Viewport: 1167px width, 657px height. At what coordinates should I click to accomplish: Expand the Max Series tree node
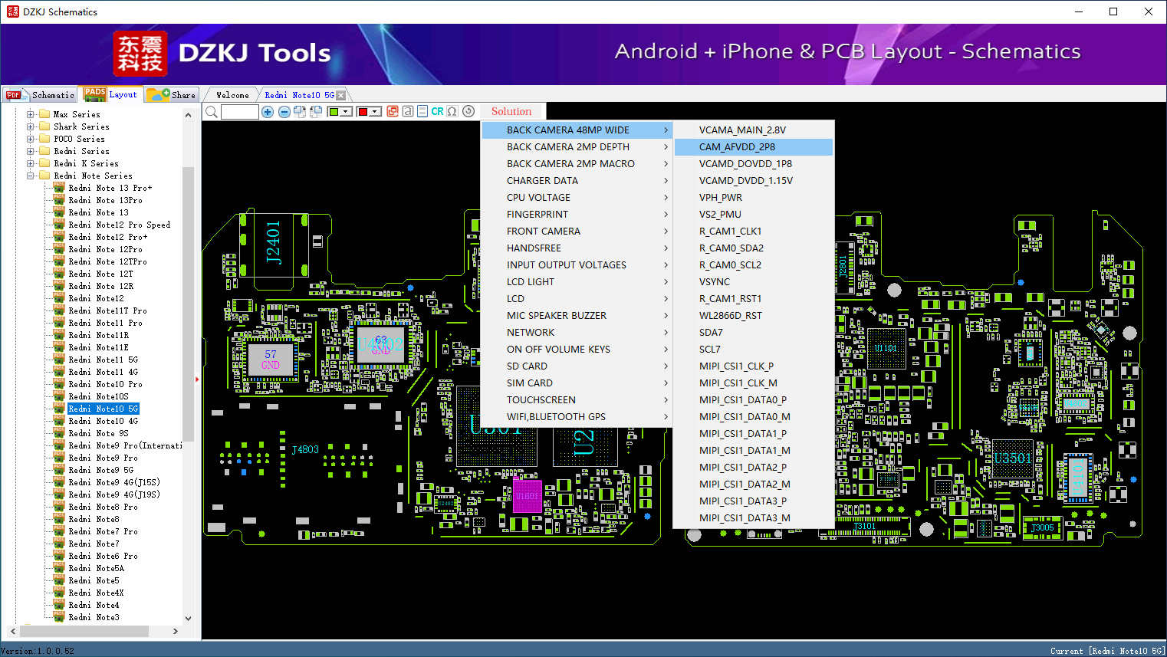31,114
